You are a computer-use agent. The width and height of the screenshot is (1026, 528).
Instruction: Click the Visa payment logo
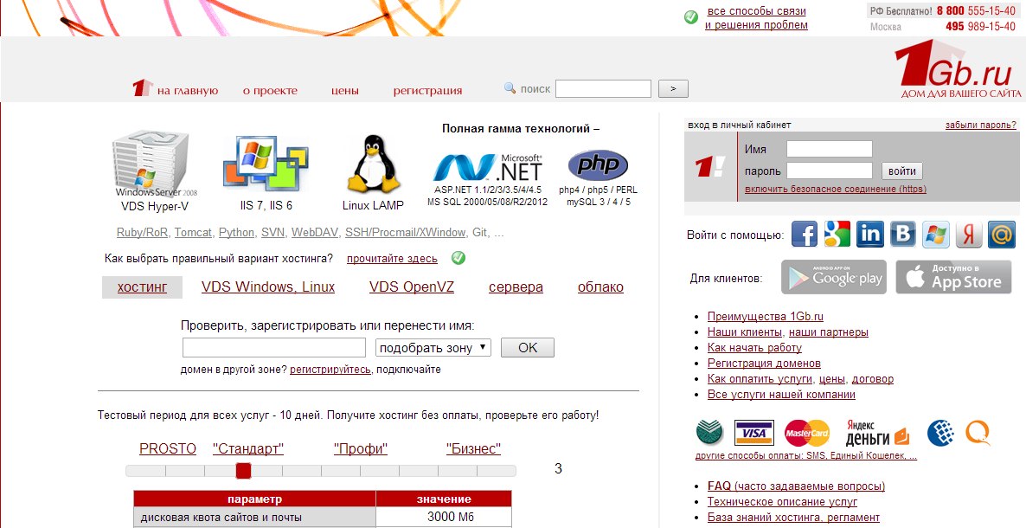pos(753,433)
